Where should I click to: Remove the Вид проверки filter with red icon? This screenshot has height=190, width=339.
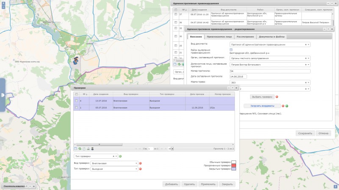140,163
